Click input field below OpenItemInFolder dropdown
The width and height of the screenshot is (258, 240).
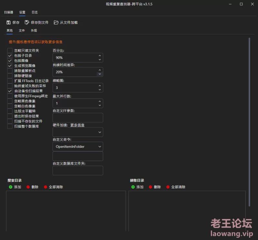[78, 156]
